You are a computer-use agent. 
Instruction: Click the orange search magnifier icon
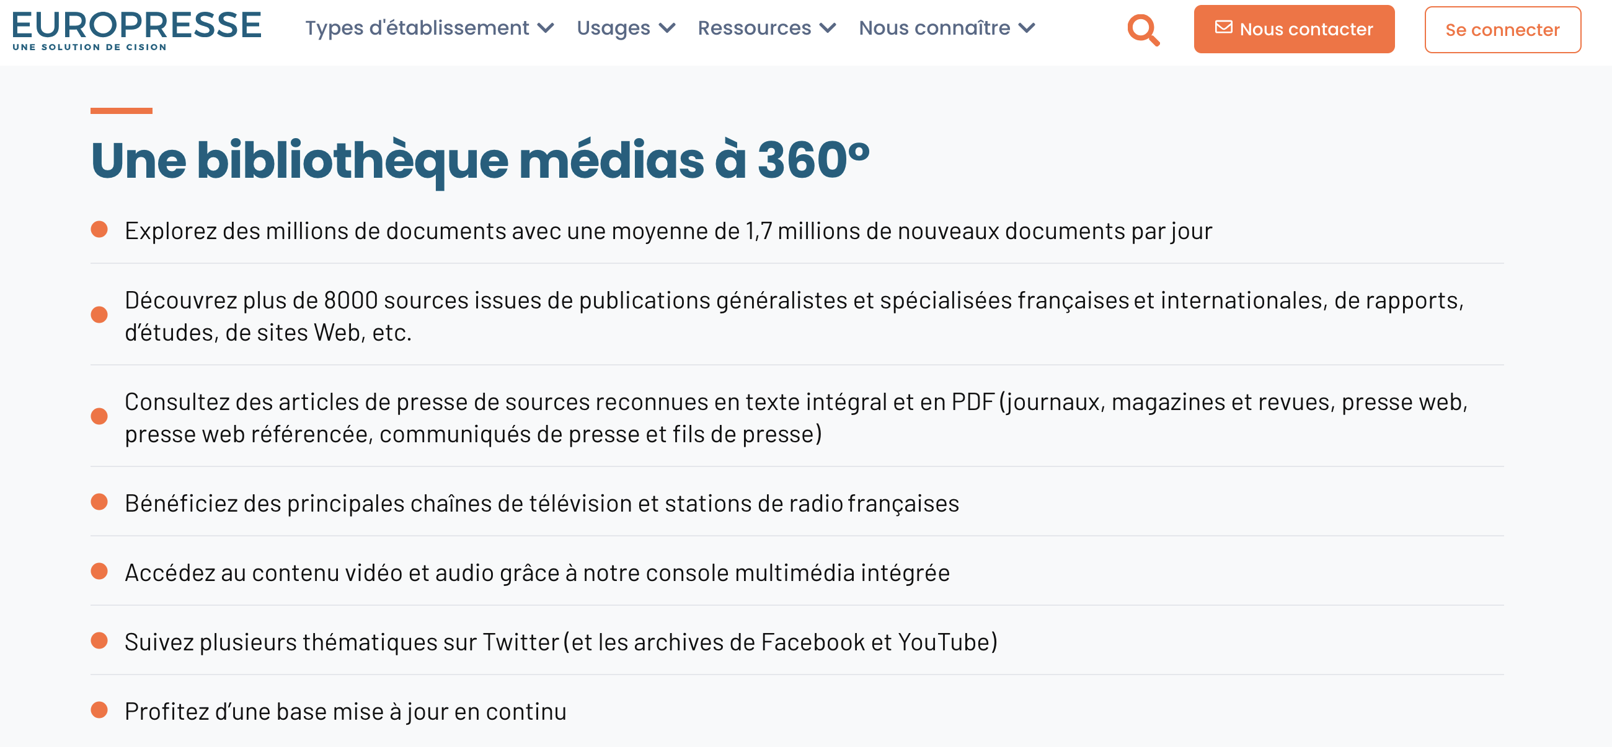point(1143,29)
